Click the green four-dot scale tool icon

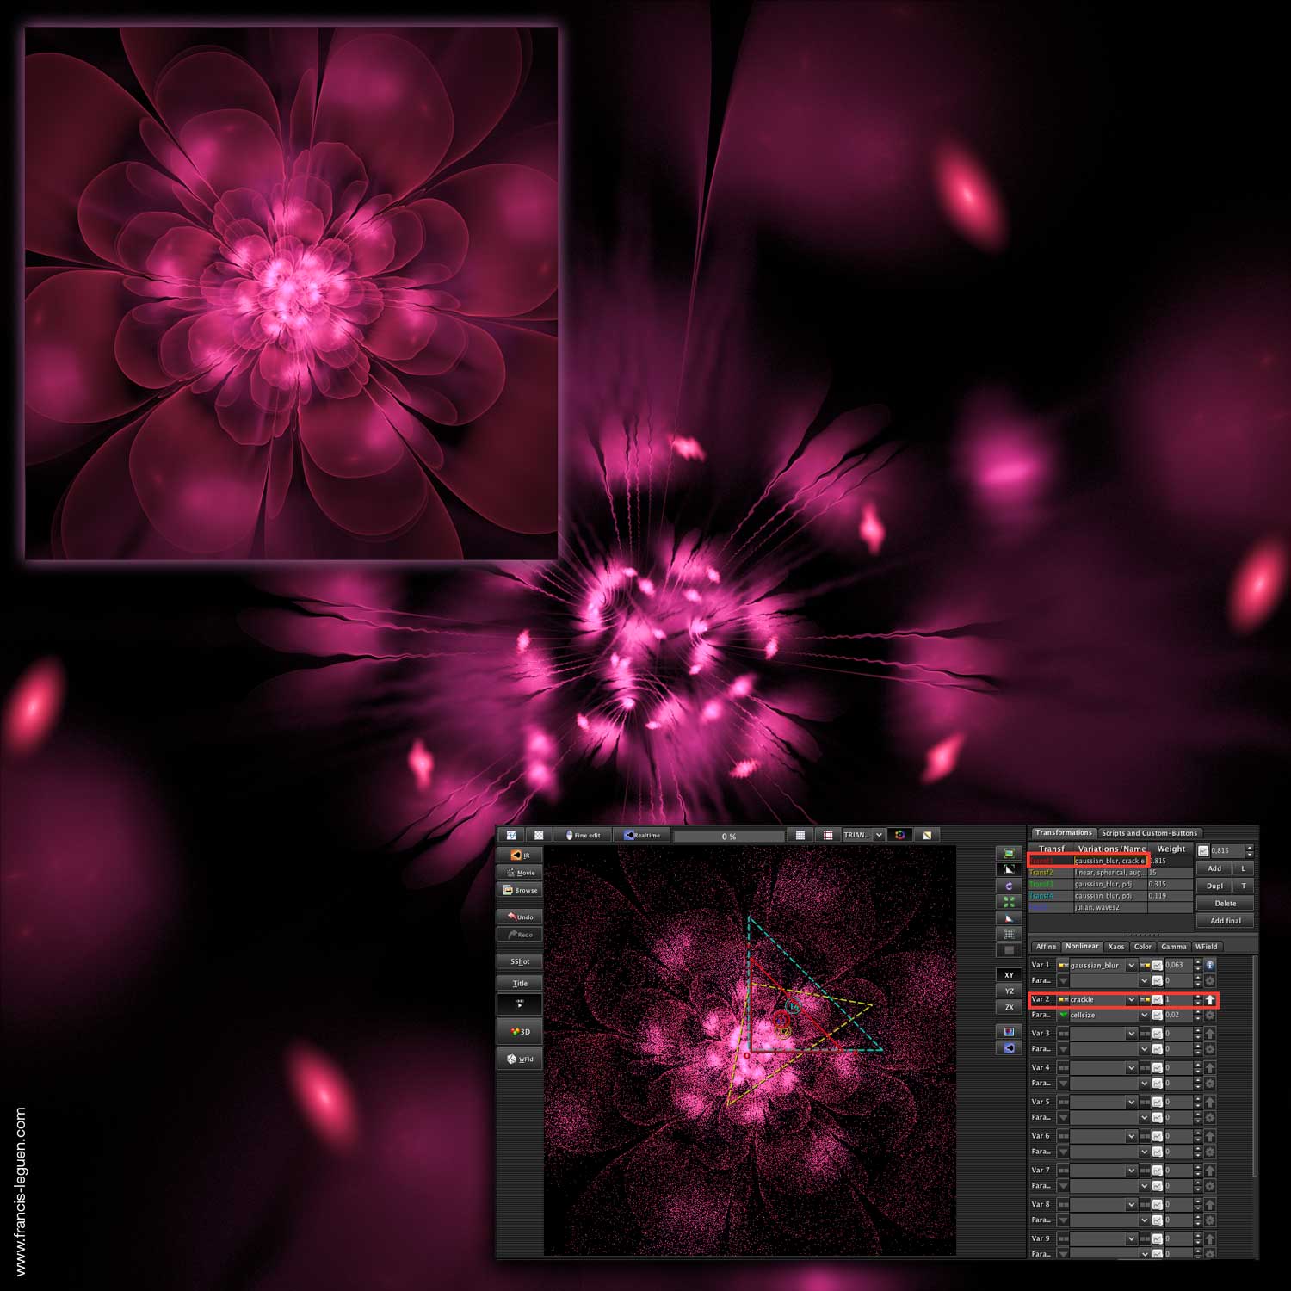(1009, 902)
